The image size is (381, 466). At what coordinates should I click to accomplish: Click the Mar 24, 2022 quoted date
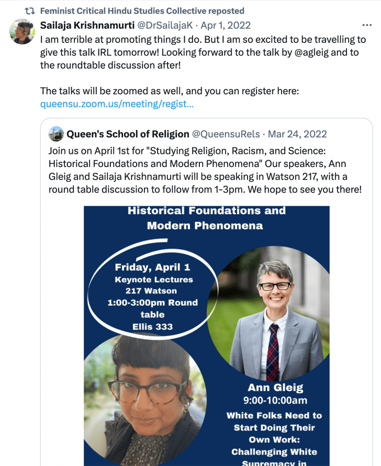(x=297, y=134)
